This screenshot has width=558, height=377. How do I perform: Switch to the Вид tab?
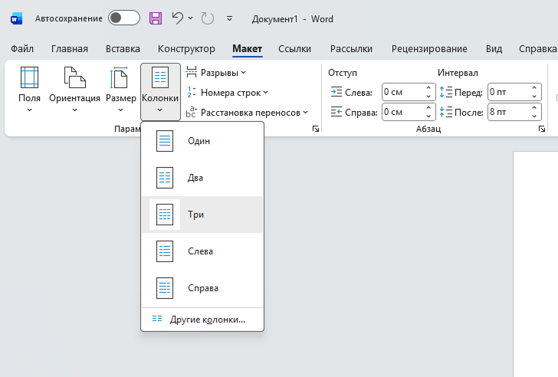pos(494,49)
